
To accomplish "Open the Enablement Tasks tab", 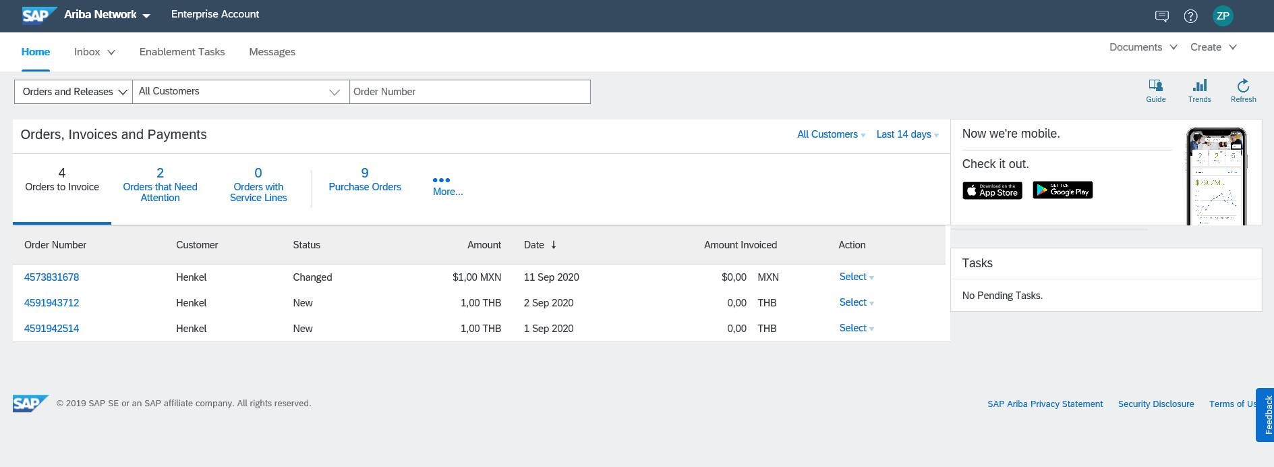I will (182, 52).
